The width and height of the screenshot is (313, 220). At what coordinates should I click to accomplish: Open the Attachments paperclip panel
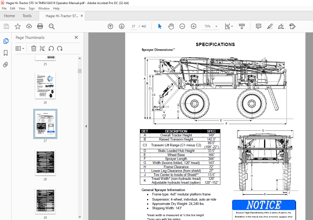(x=6, y=65)
